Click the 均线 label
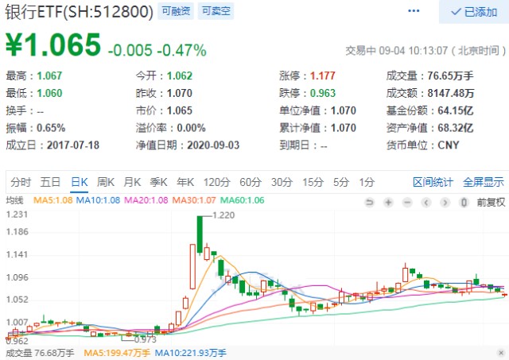Viewport: 509px width, 360px height. [15, 200]
